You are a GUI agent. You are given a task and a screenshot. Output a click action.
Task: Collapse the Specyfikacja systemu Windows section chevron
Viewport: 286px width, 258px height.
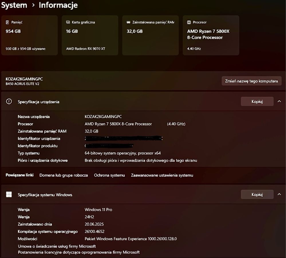(x=279, y=195)
